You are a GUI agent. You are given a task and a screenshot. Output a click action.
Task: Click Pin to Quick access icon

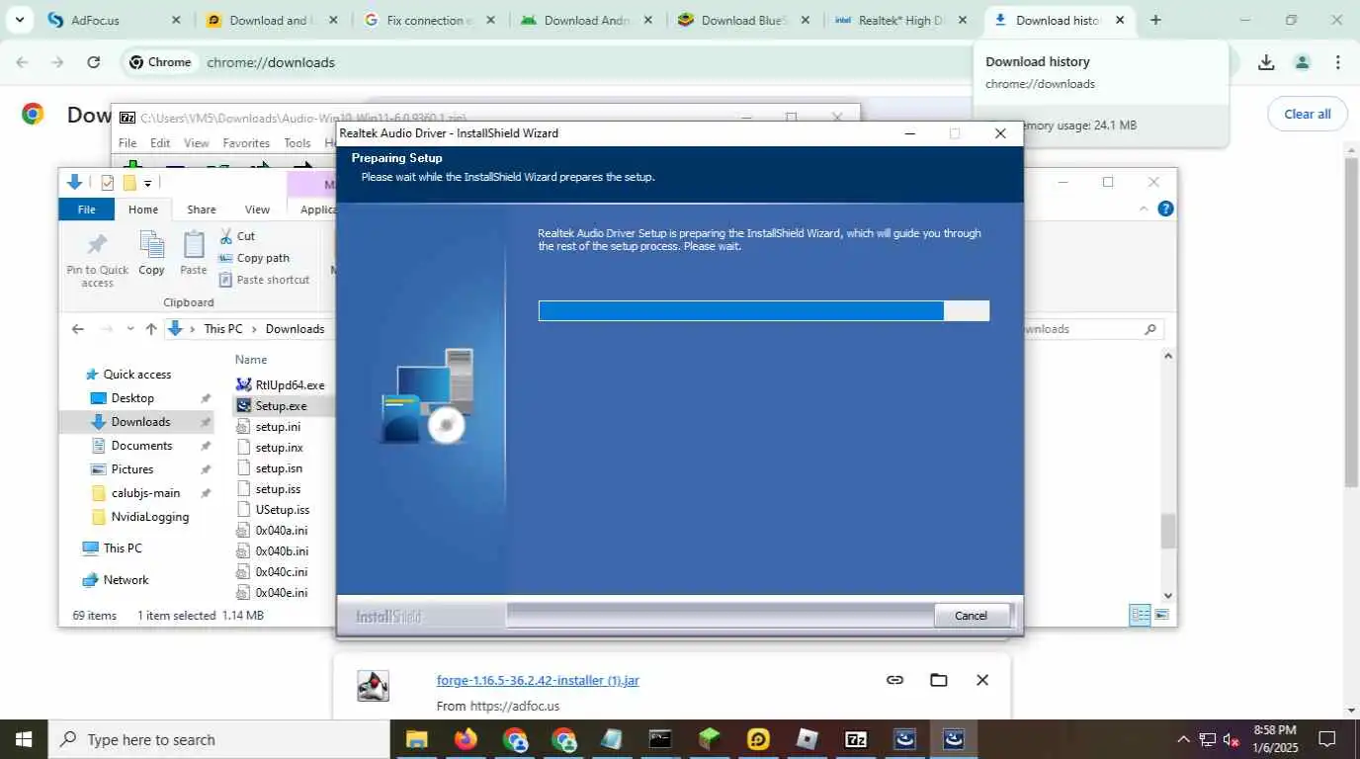click(x=97, y=245)
